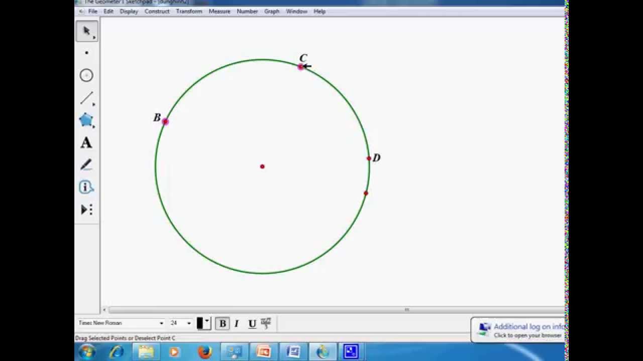The width and height of the screenshot is (643, 361).
Task: Open the Transform menu
Action: 189,12
